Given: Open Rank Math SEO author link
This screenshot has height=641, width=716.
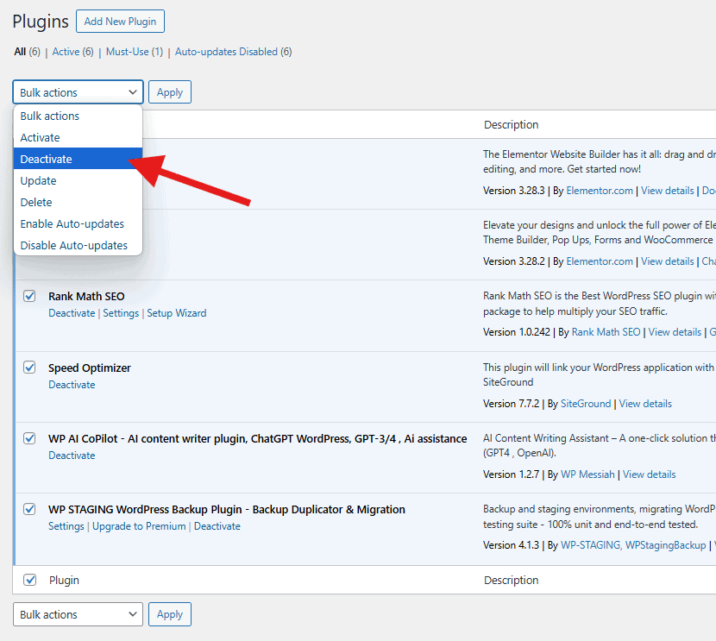Looking at the screenshot, I should click(x=606, y=332).
